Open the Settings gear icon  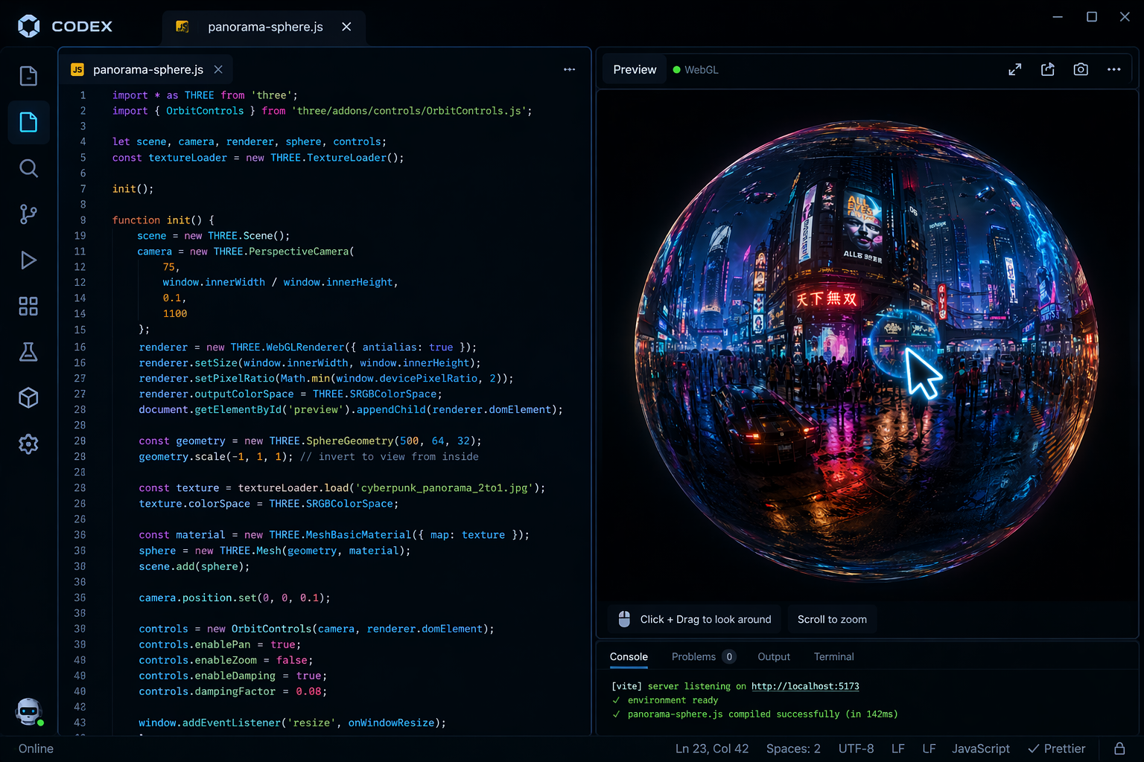tap(28, 444)
